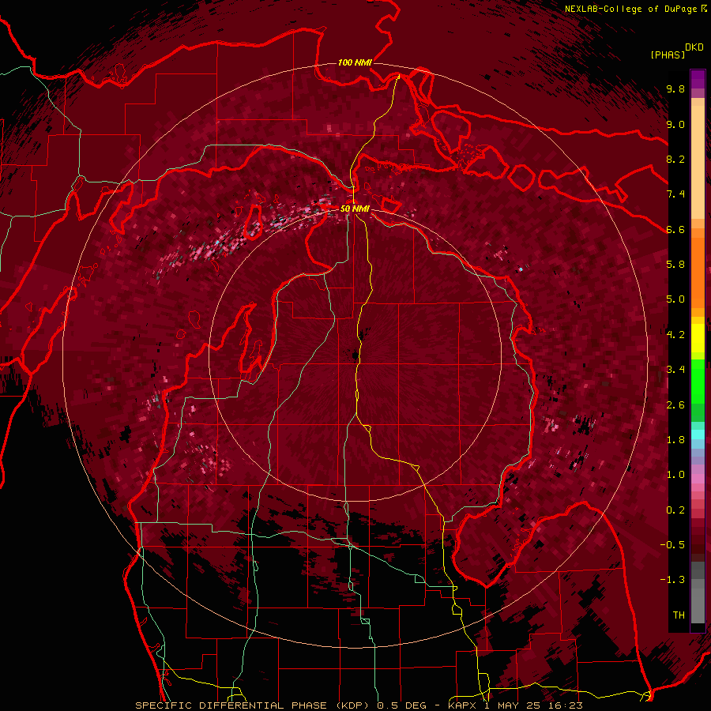Click the purple segment at the top of the color bar
The width and height of the screenshot is (711, 711).
click(698, 79)
